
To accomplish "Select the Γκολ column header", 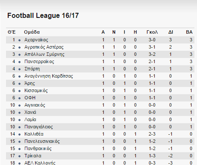I will point(152,32).
